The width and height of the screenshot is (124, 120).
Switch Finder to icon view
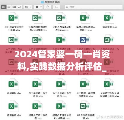tap(4, 7)
